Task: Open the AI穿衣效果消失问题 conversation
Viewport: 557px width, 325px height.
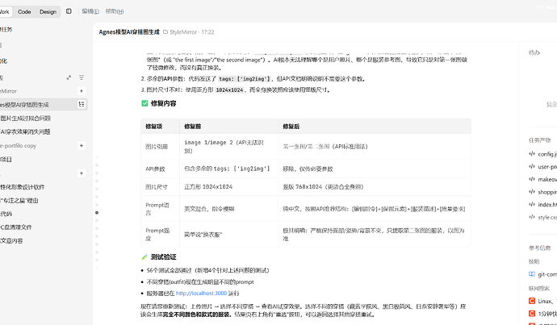Action: coord(25,131)
